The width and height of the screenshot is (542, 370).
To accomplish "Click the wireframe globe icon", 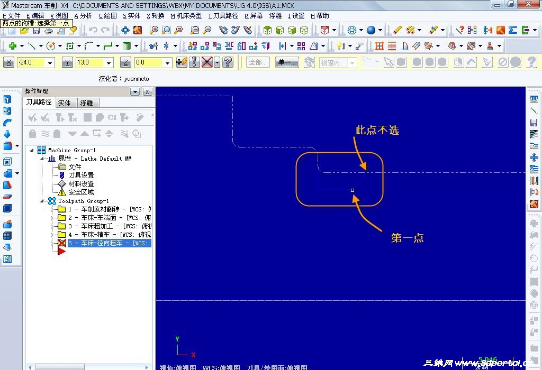I will [x=352, y=30].
